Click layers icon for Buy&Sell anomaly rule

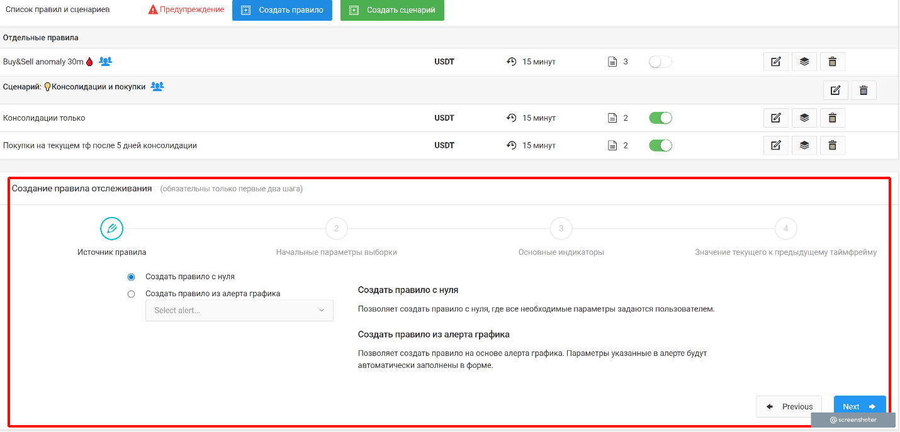[804, 62]
